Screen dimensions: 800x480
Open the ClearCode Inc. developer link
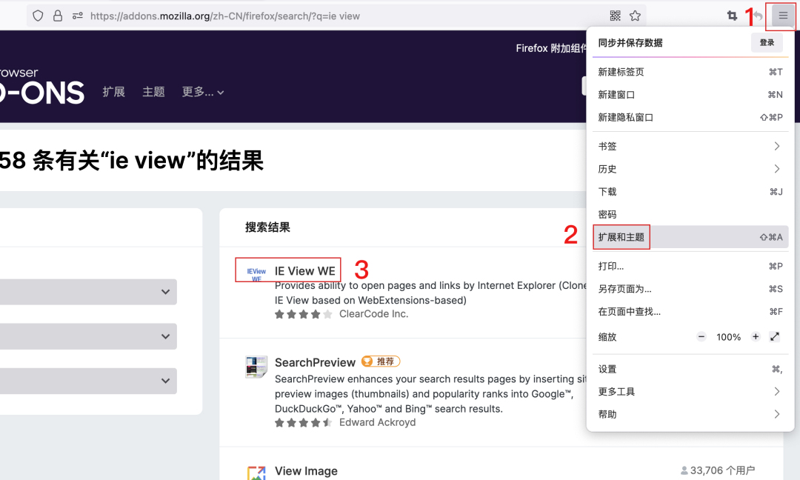[373, 313]
